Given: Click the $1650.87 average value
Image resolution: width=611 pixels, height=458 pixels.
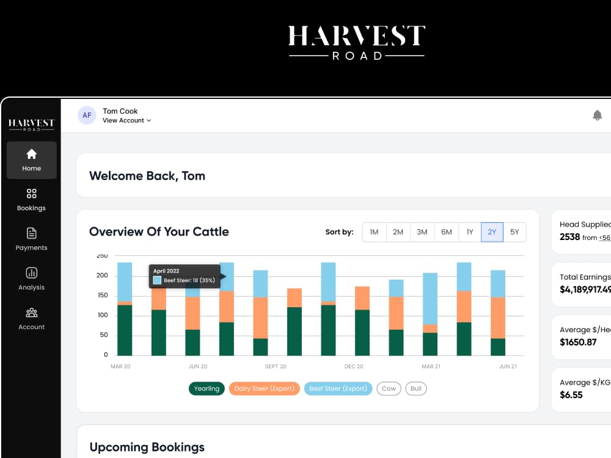Looking at the screenshot, I should point(578,343).
